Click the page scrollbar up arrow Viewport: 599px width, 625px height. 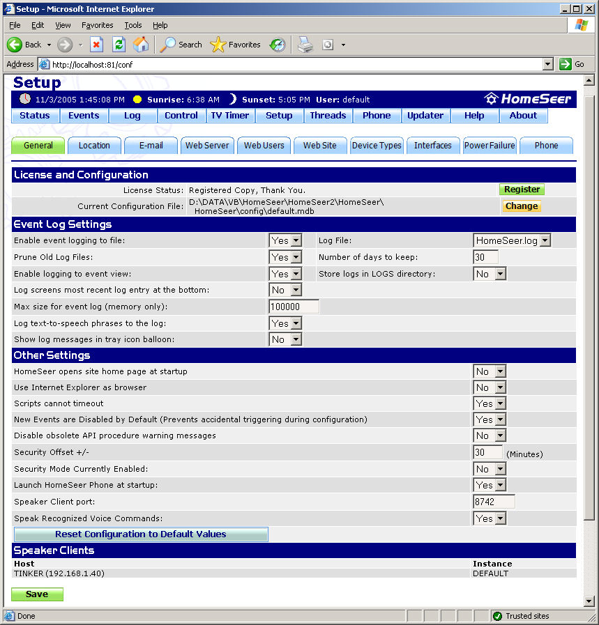(589, 81)
